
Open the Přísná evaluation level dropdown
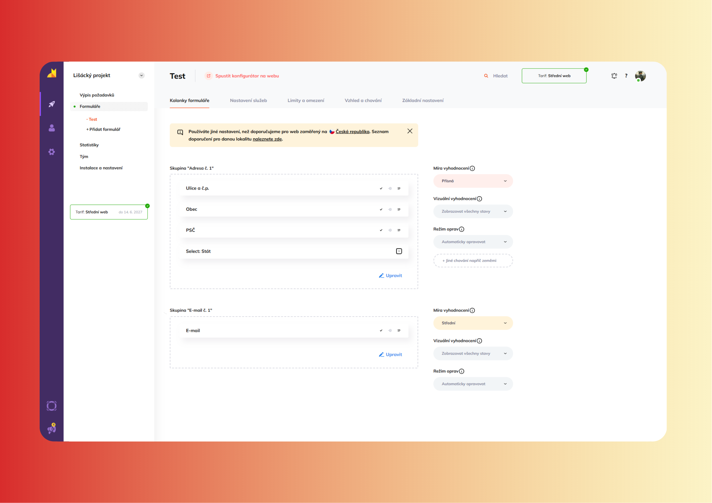tap(473, 181)
